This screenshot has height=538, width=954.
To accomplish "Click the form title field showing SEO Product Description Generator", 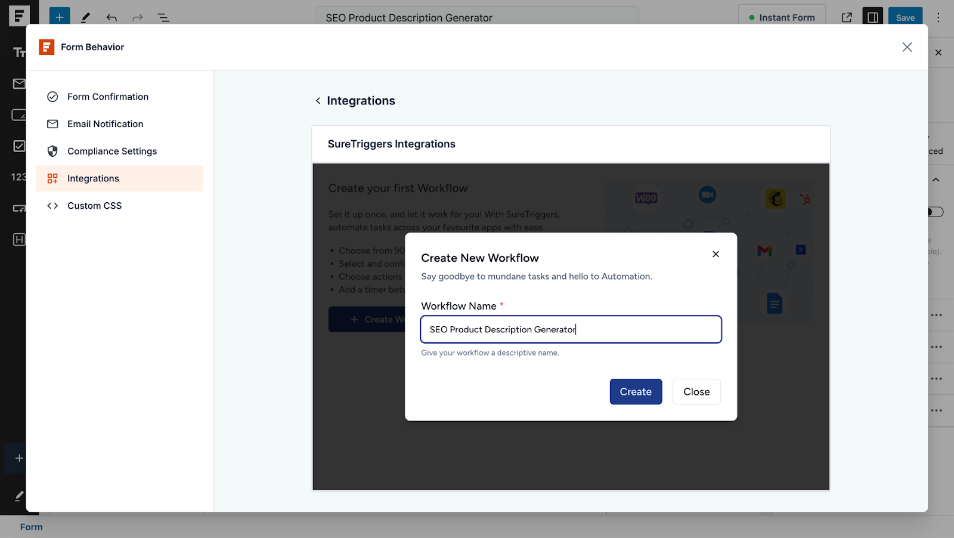I will pyautogui.click(x=476, y=17).
